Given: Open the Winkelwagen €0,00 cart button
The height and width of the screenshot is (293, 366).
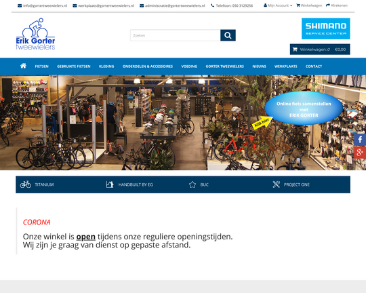Looking at the screenshot, I should pos(320,50).
